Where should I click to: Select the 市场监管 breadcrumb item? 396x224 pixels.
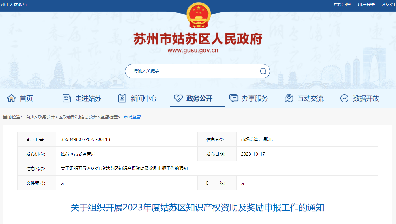[x=132, y=117]
